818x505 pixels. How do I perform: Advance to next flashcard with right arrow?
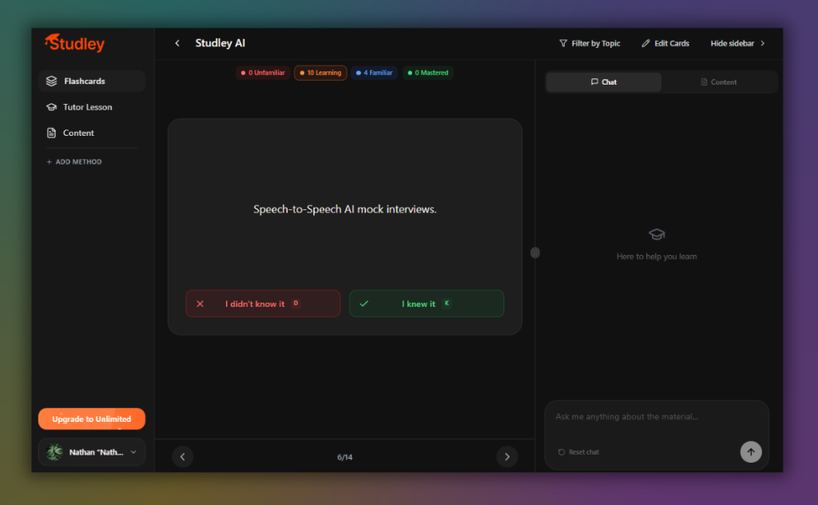tap(506, 456)
